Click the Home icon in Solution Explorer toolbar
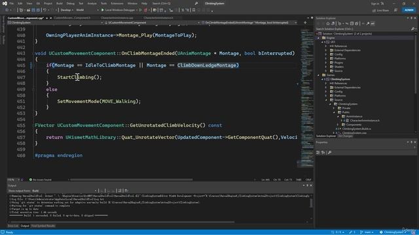This screenshot has height=235, width=419. [328, 23]
